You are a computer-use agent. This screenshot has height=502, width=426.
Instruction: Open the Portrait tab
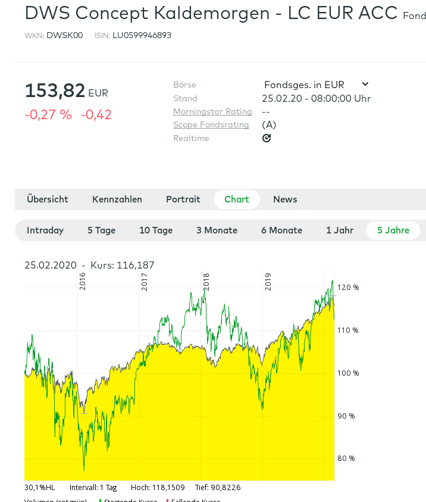(183, 199)
